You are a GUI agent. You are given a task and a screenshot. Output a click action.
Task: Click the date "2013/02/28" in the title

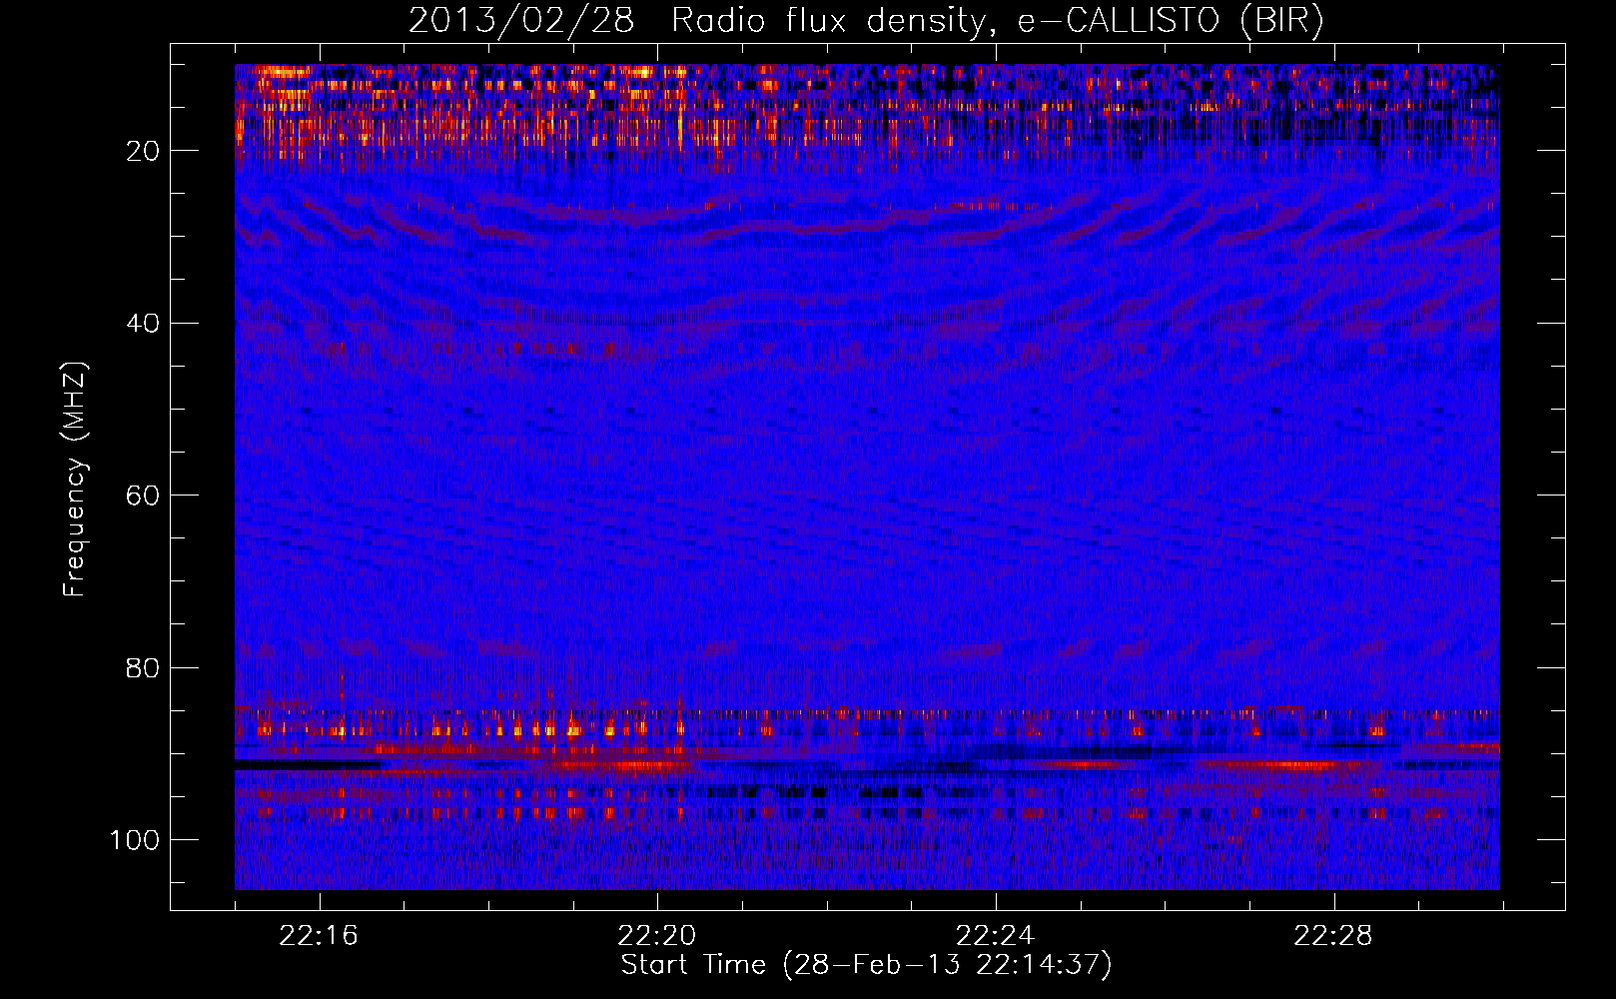click(x=521, y=21)
